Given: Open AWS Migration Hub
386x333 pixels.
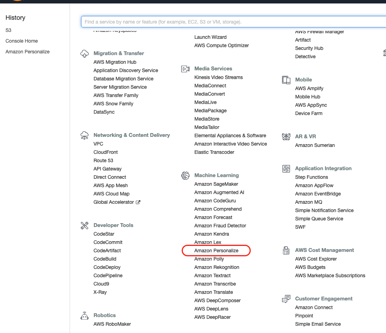Looking at the screenshot, I should click(x=115, y=62).
